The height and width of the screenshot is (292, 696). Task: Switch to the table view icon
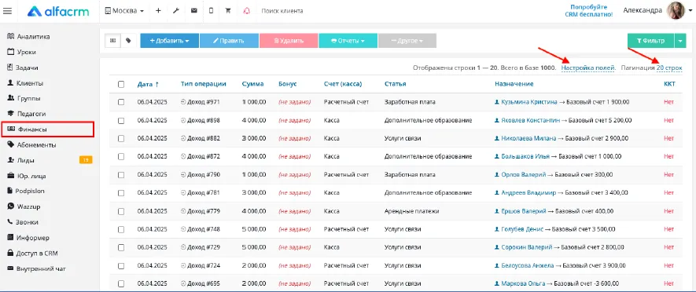tap(112, 40)
